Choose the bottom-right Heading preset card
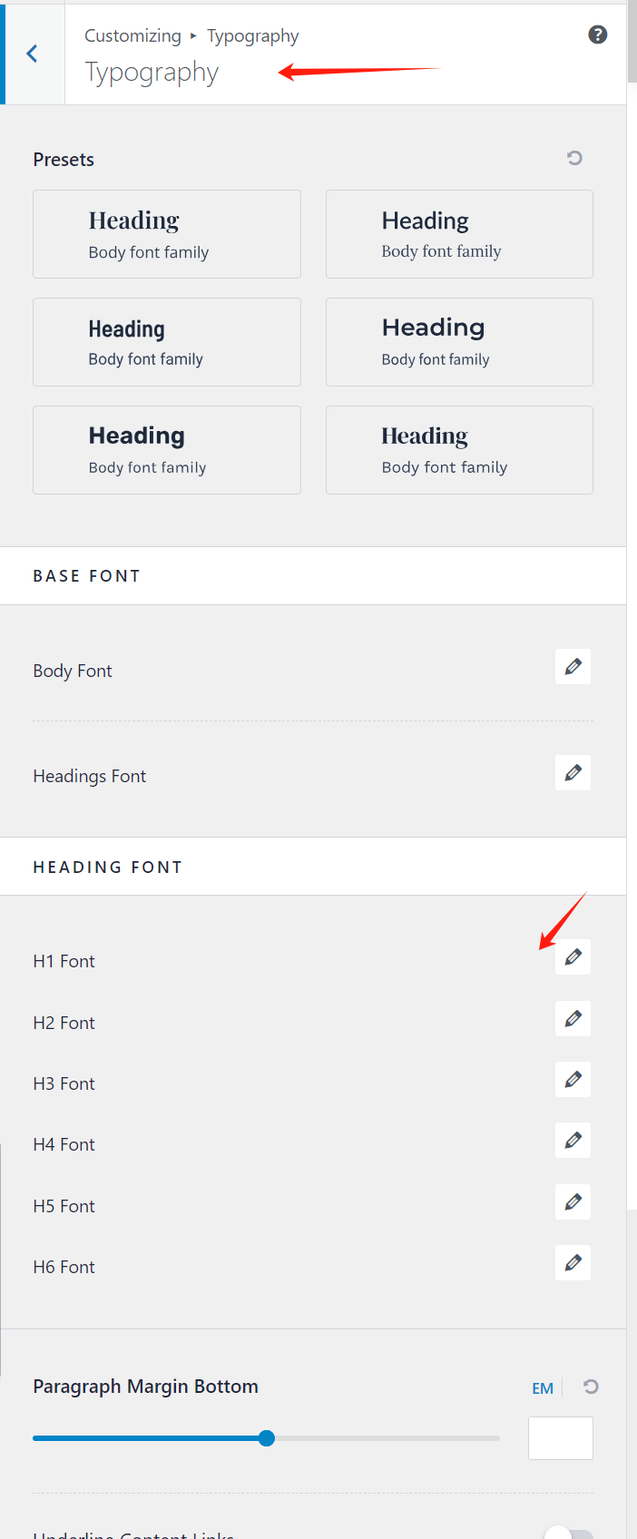 [459, 450]
